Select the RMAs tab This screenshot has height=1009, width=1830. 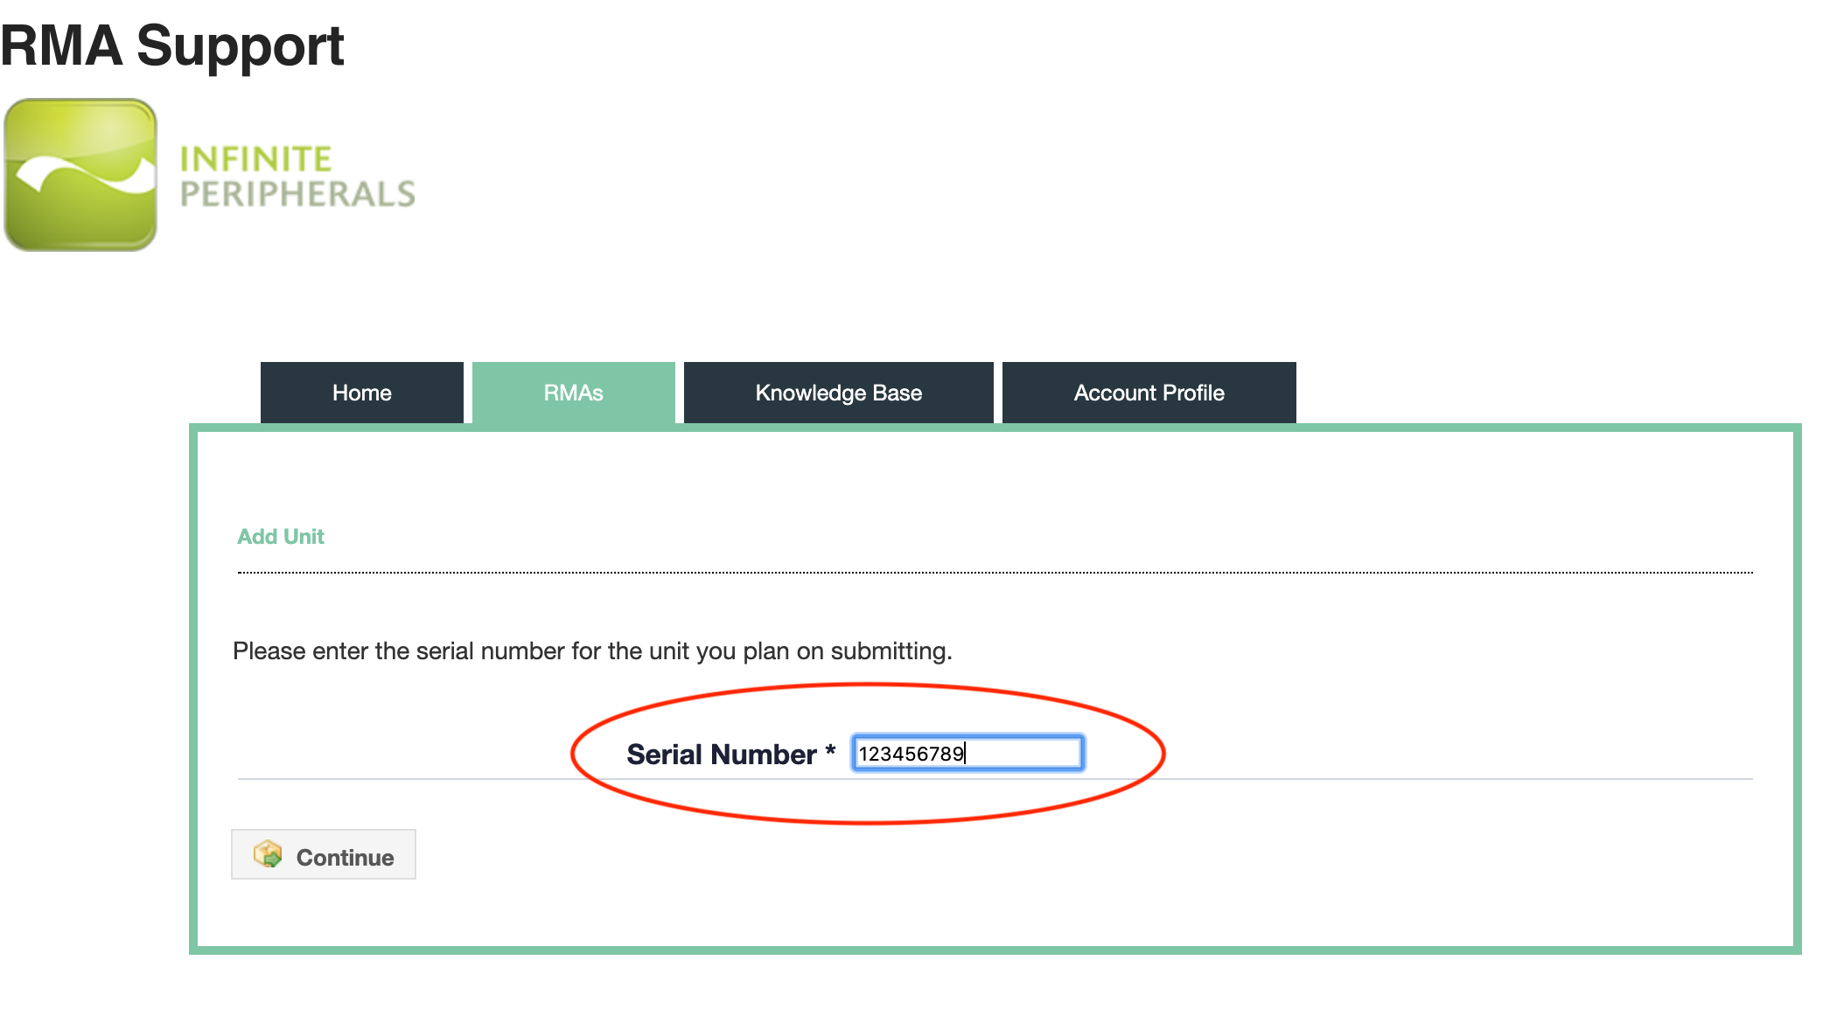(573, 393)
